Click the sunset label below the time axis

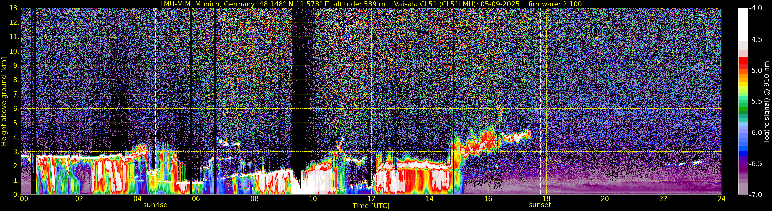pos(540,205)
